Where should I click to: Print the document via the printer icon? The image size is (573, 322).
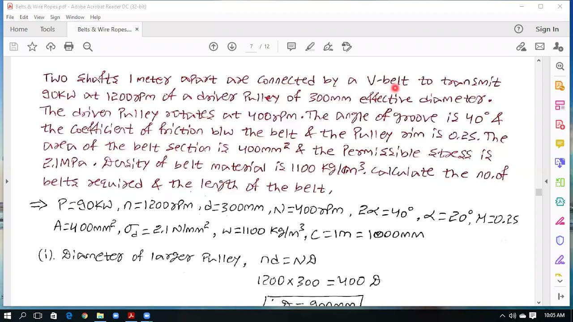coord(68,47)
